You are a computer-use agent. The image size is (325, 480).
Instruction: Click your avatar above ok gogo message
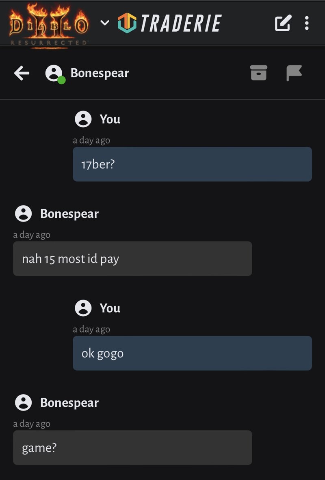click(x=83, y=308)
